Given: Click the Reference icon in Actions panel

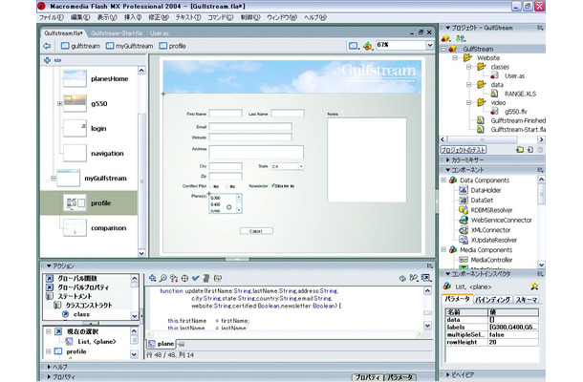Looking at the screenshot, I should 402,278.
